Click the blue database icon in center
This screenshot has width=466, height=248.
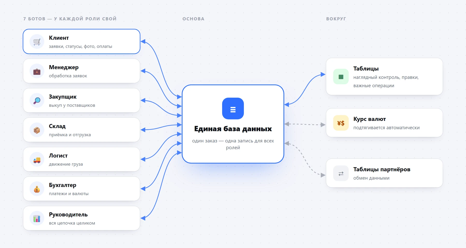pos(233,109)
